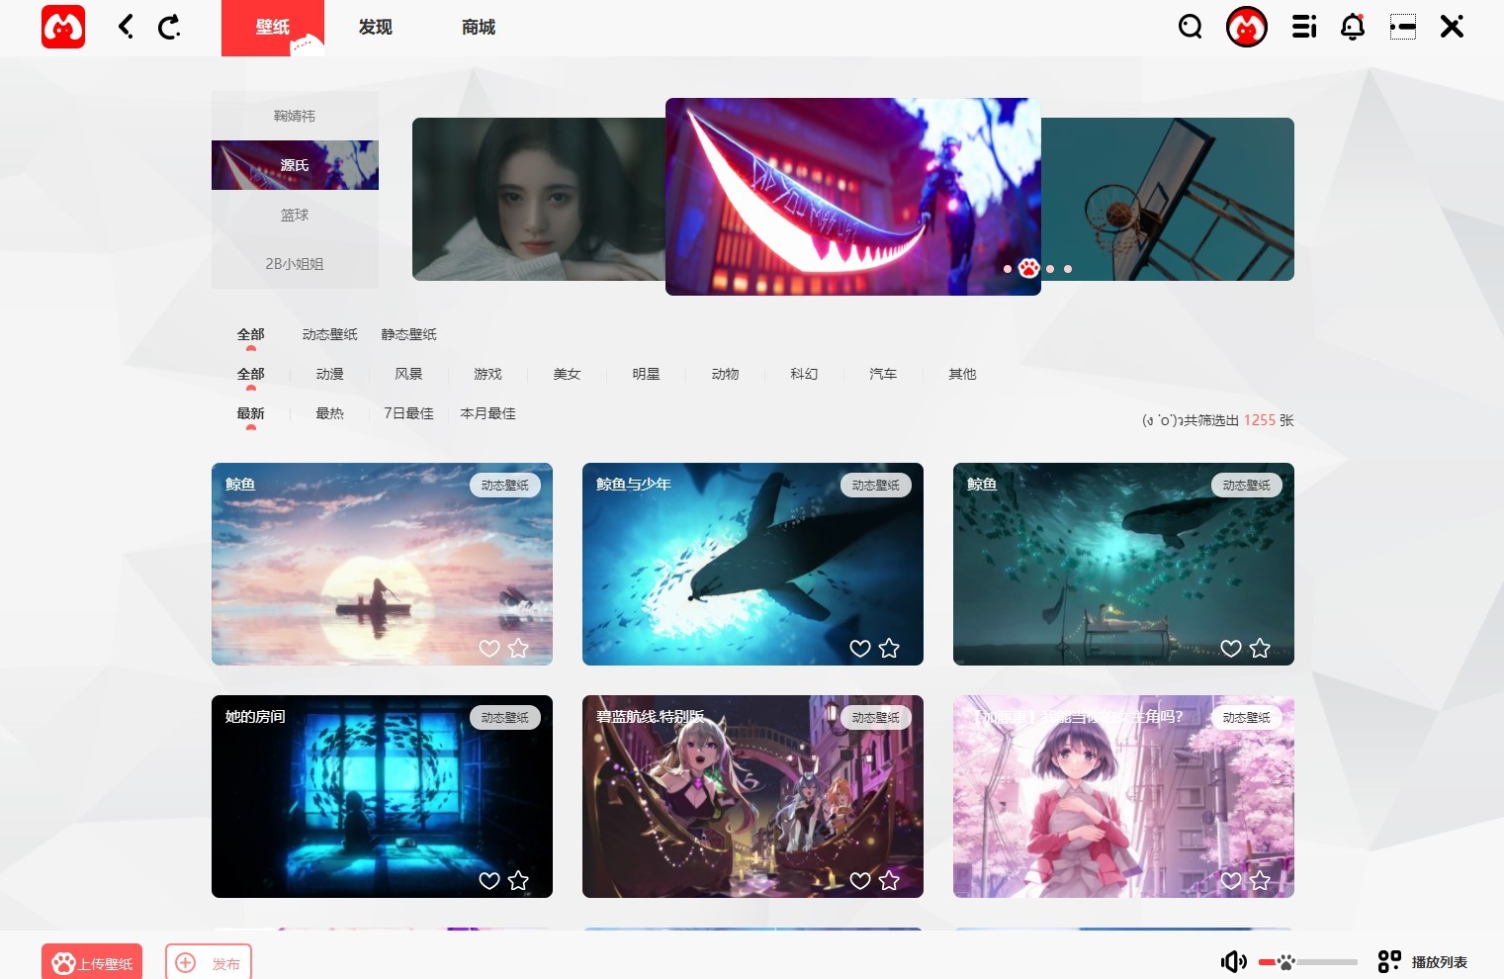Image resolution: width=1504 pixels, height=979 pixels.
Task: Filter wallpapers by 科幻 category
Action: click(804, 374)
